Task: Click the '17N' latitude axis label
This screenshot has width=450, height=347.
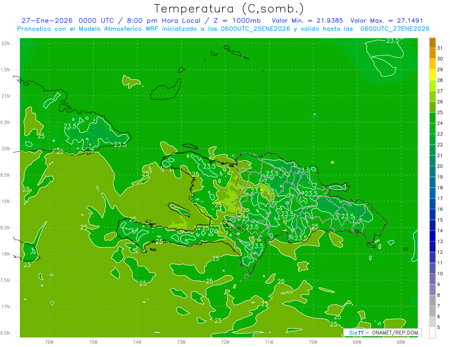Action: (x=6, y=307)
